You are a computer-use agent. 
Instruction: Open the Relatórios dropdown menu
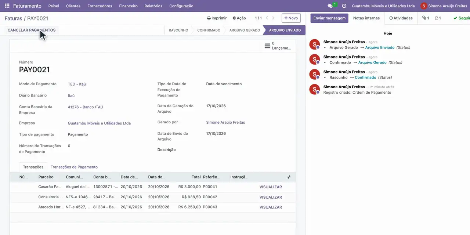(x=153, y=6)
